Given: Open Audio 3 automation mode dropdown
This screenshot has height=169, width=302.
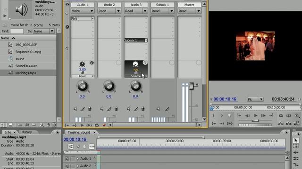Looking at the screenshot, I should 136,11.
